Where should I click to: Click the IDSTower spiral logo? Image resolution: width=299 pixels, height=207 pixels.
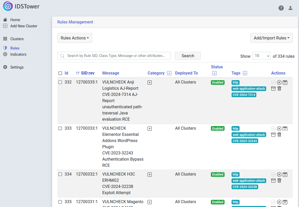8,6
